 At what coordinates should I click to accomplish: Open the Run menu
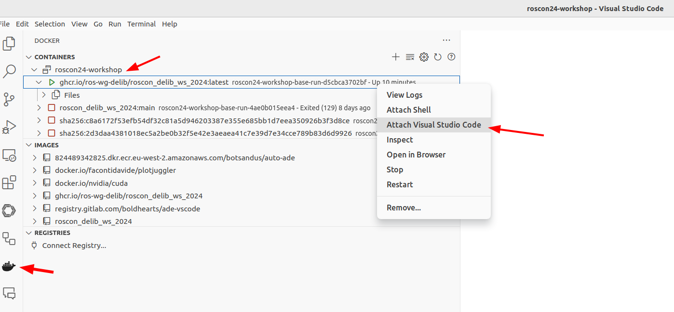(x=115, y=24)
